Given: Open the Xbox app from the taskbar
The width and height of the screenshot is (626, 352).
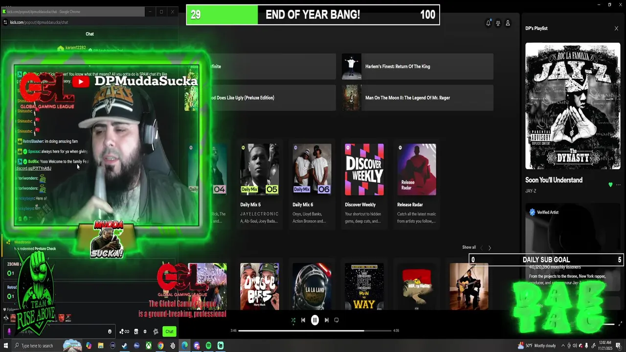Looking at the screenshot, I should coord(149,346).
